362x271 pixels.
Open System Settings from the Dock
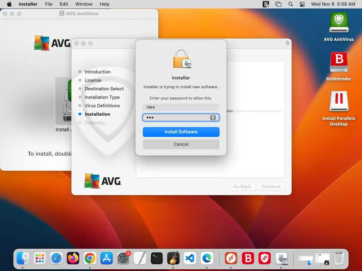point(123,258)
